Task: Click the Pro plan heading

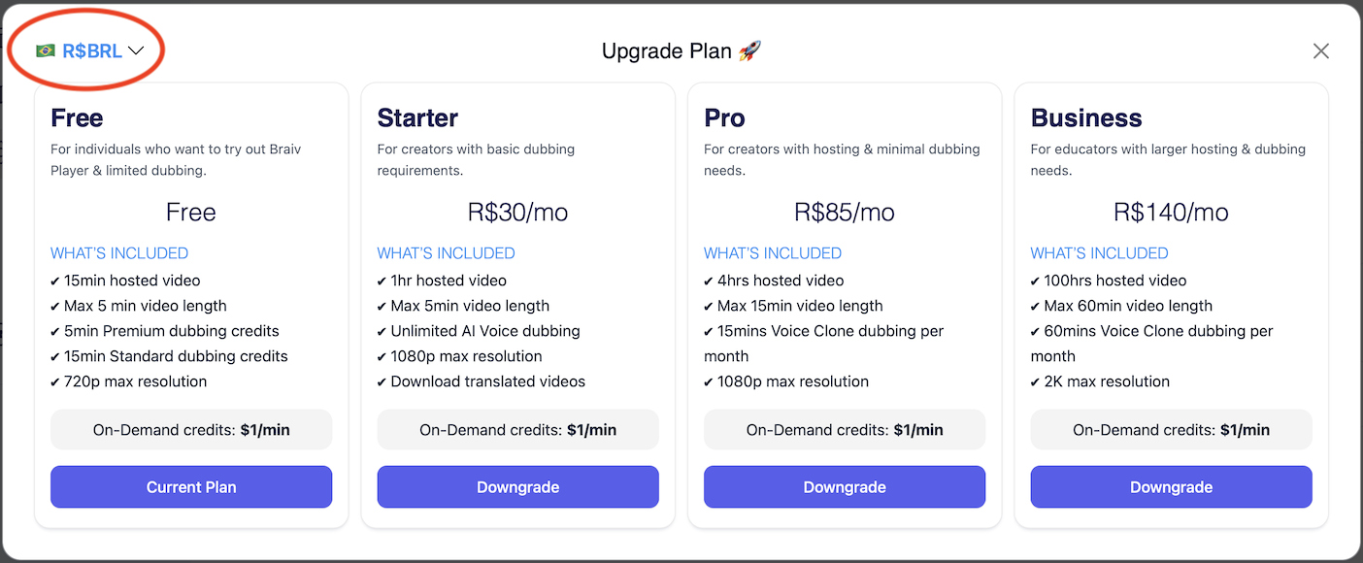Action: point(724,118)
